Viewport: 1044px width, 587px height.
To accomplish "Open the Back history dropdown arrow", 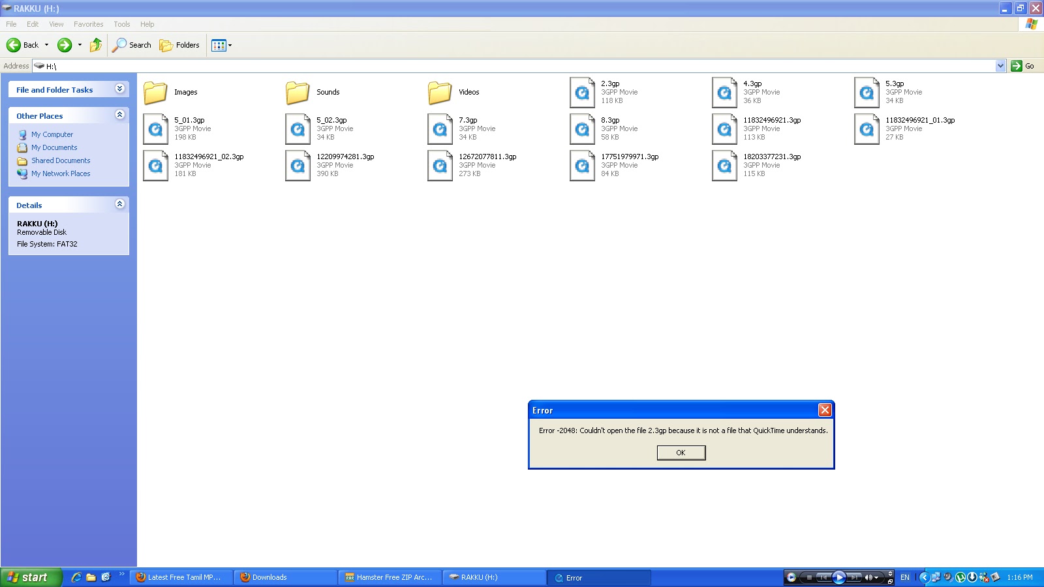I will pos(46,45).
